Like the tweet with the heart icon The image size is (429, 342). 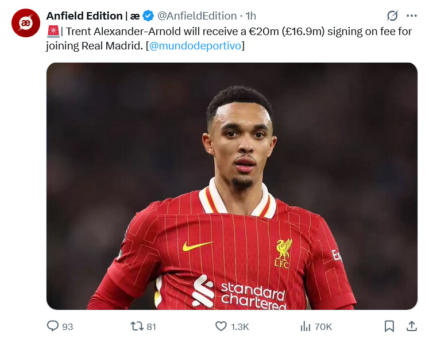pyautogui.click(x=221, y=326)
